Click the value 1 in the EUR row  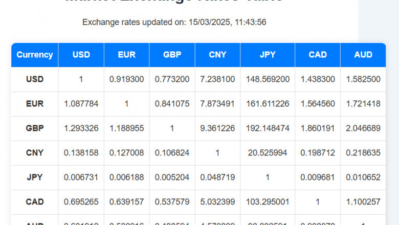(x=126, y=104)
